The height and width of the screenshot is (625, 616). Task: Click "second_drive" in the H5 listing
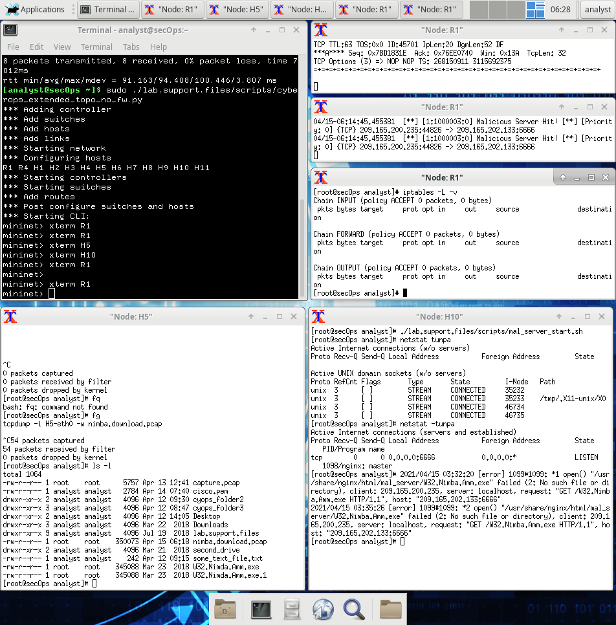(216, 550)
